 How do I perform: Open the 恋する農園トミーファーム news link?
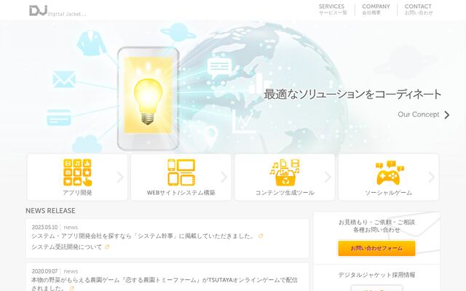click(165, 284)
